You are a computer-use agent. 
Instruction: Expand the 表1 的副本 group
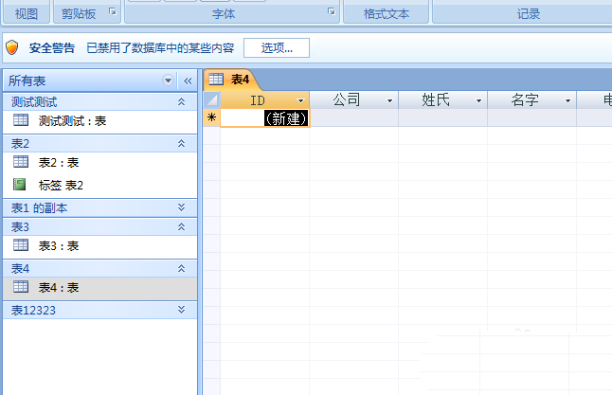[182, 207]
